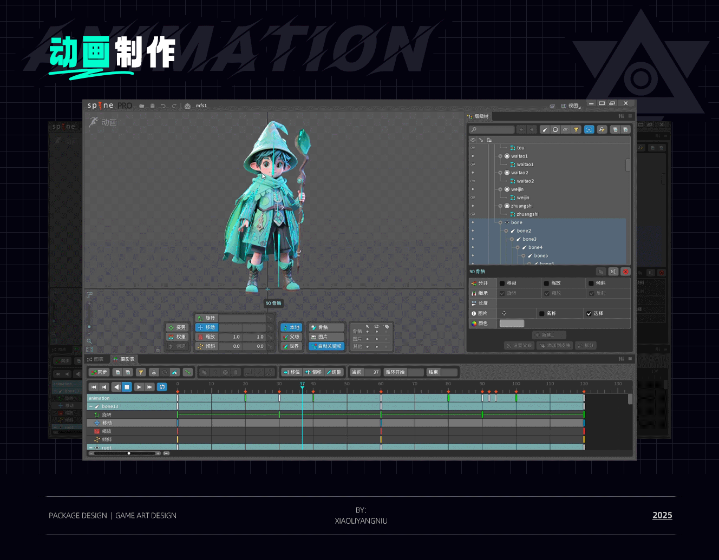Screen dimensions: 719x560
Task: Toggle visibility dot for waitao1 slot
Action: [x=473, y=156]
